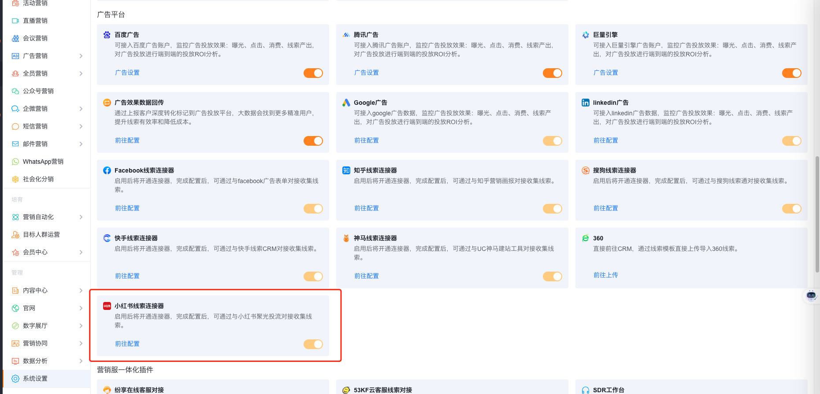Click the 53KF云客服 logo icon

coord(346,390)
